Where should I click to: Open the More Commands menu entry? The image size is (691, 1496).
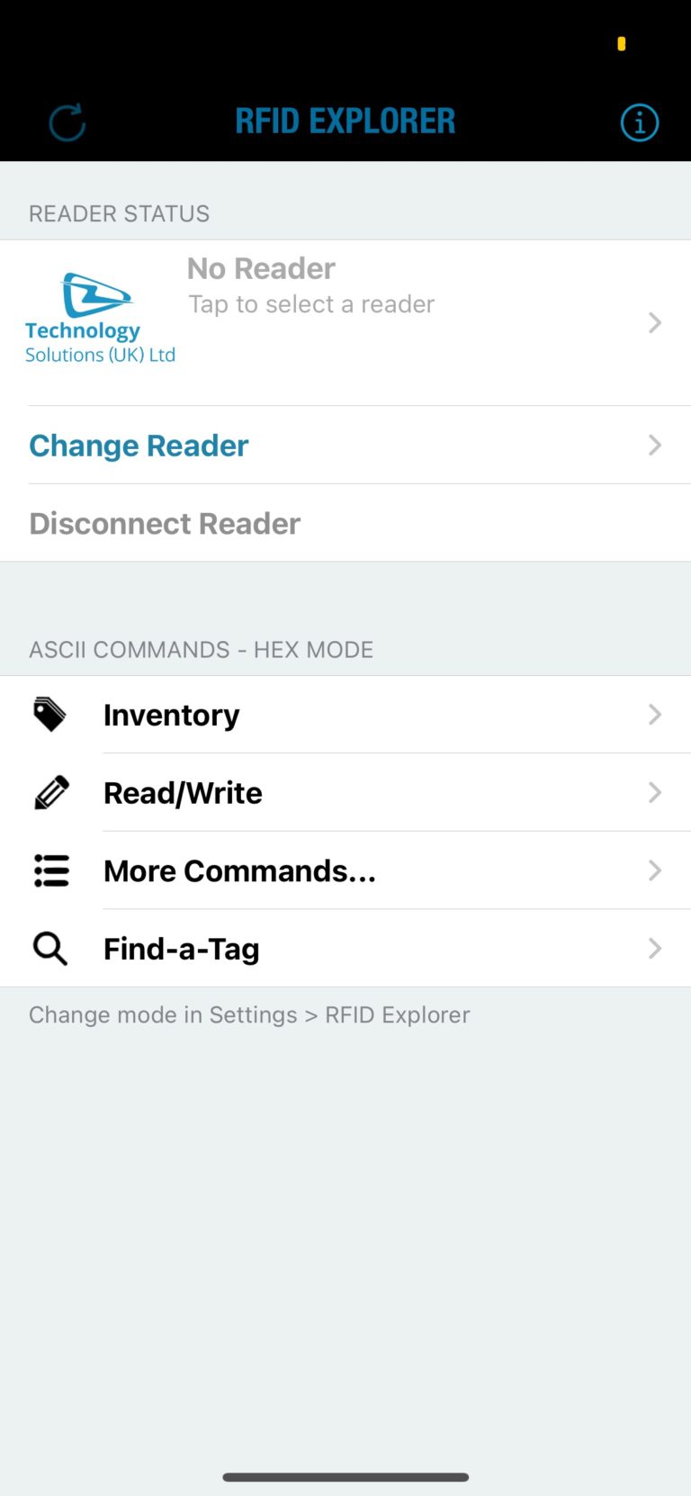(x=239, y=870)
